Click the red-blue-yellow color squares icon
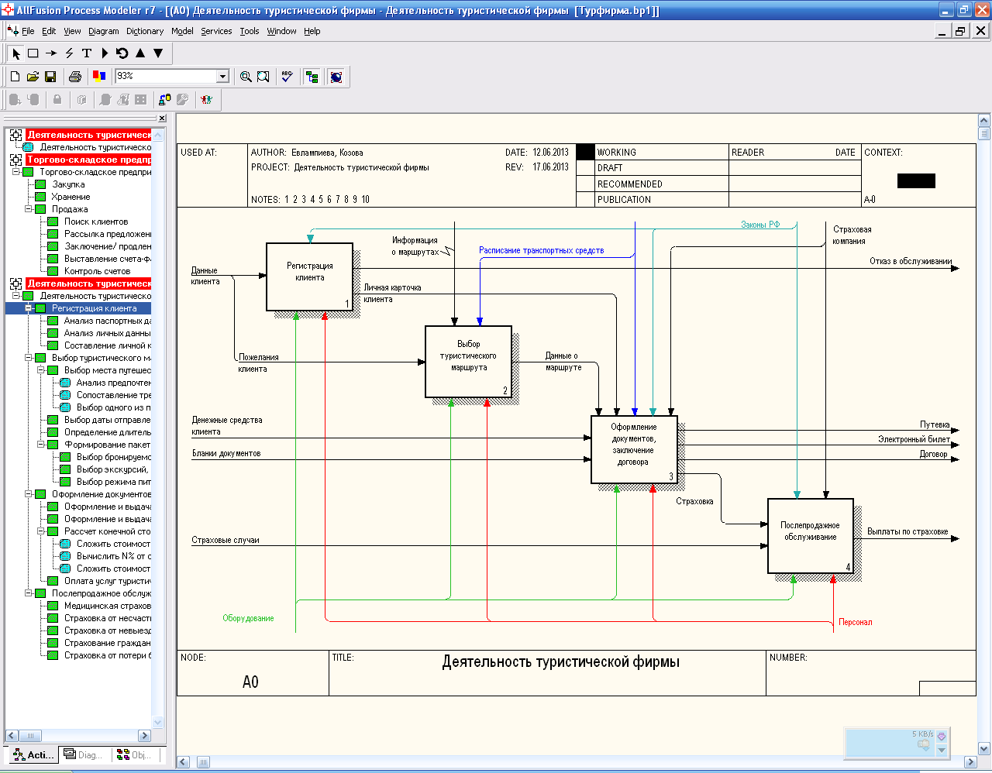Image resolution: width=992 pixels, height=773 pixels. [x=99, y=77]
